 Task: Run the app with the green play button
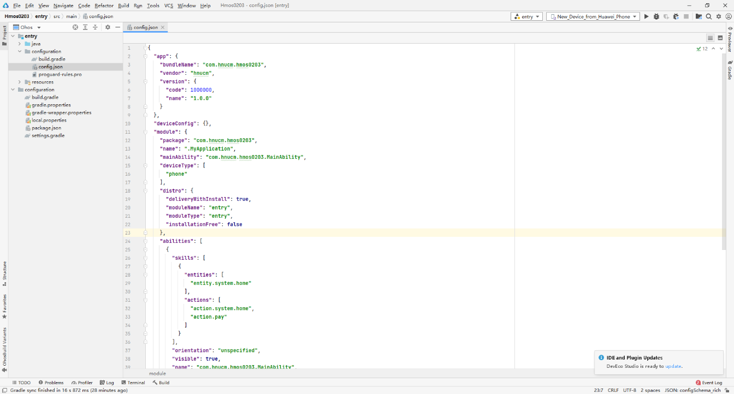point(646,17)
